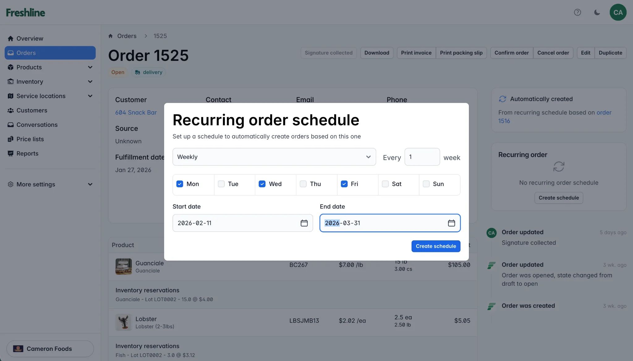The width and height of the screenshot is (633, 361).
Task: Navigate to Orders breadcrumb link
Action: 127,36
